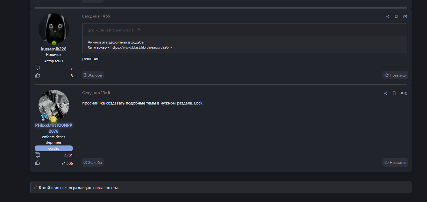Screen dimensions: 427x202
Task: Open the #10 post permalink
Action: [x=404, y=93]
